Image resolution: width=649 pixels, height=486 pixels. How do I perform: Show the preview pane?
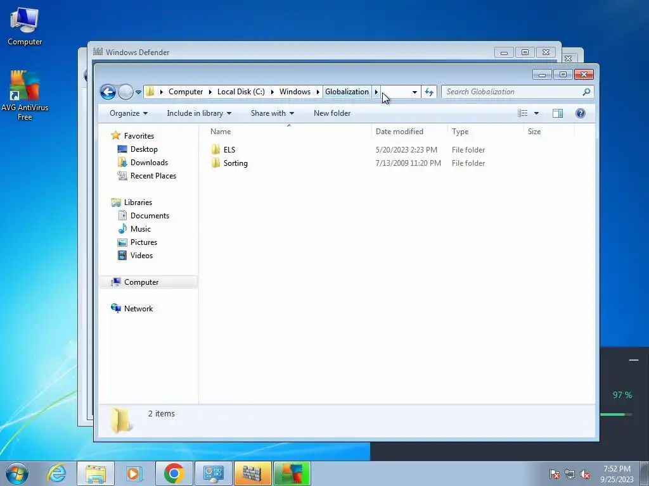click(558, 113)
